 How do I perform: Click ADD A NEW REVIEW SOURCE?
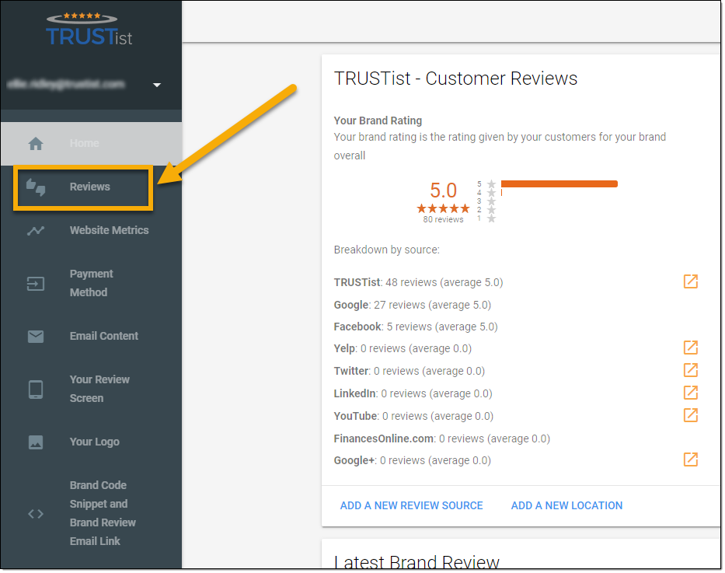[x=411, y=505]
